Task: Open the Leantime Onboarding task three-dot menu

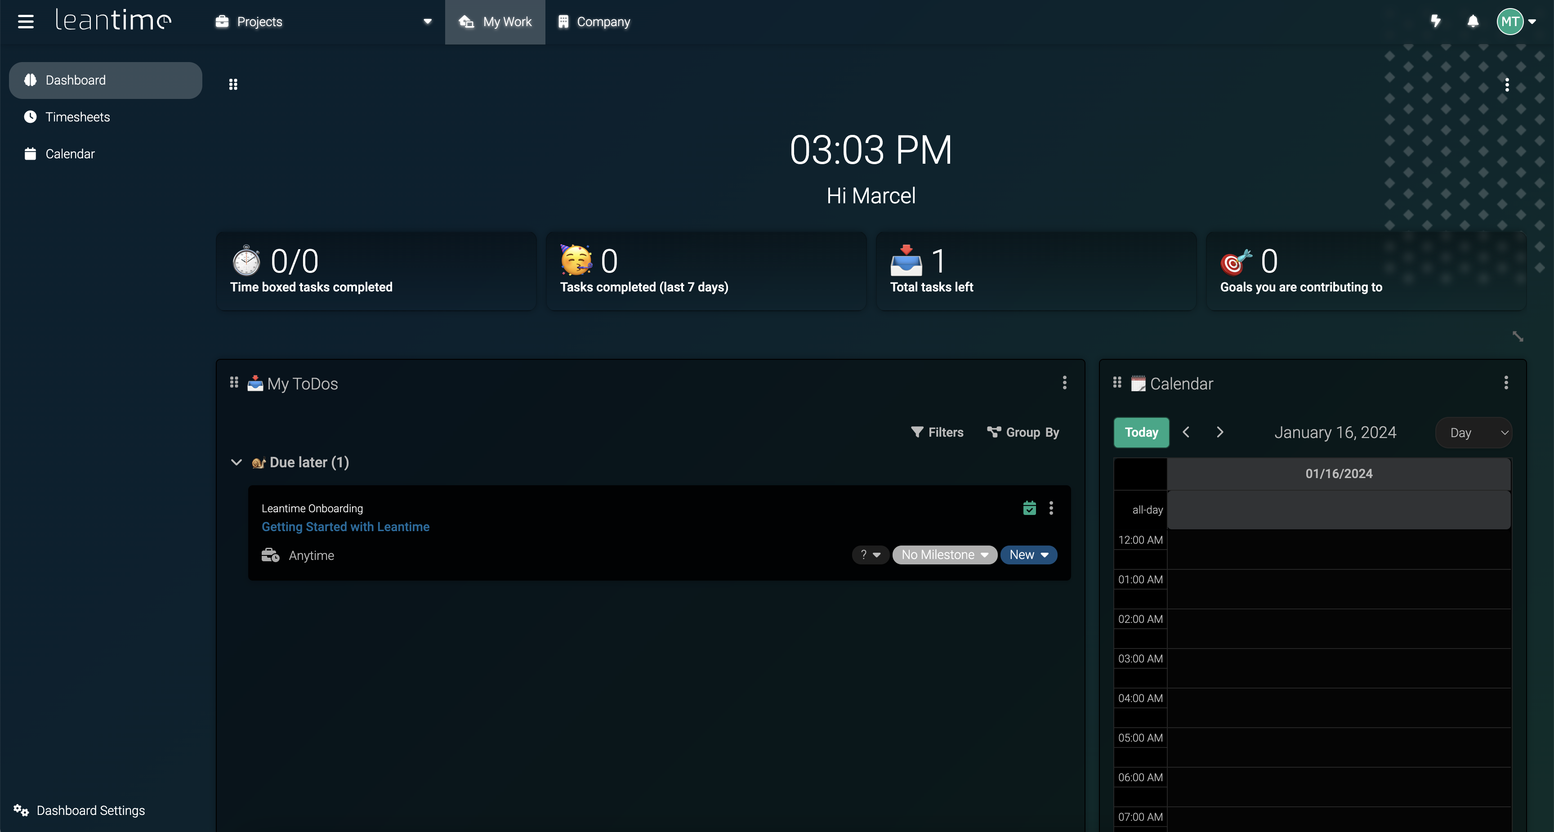Action: coord(1051,507)
